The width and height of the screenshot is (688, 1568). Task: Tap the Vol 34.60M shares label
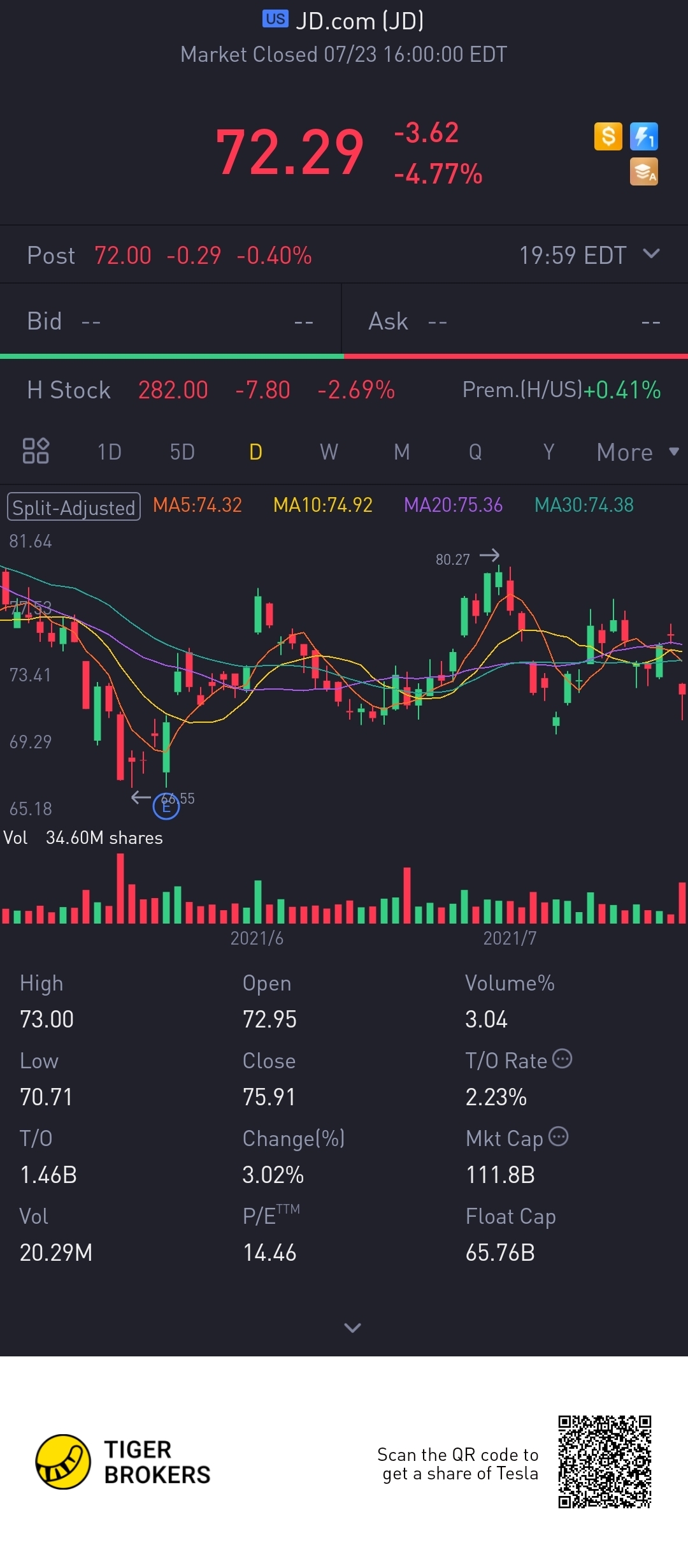[83, 838]
